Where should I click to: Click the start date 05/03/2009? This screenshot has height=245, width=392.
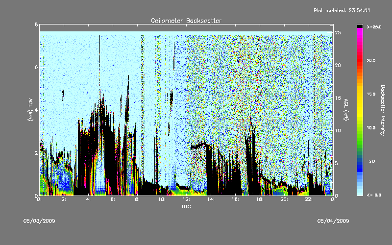pos(39,221)
